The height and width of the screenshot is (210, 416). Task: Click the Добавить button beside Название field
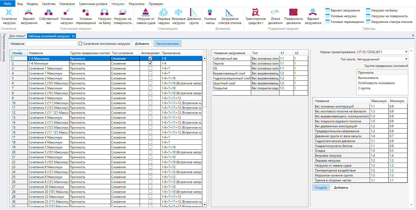tap(142, 44)
